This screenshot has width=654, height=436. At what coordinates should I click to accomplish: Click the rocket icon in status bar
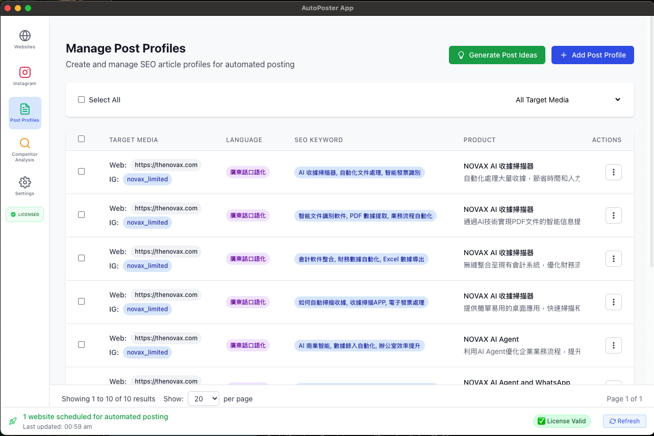[13, 421]
